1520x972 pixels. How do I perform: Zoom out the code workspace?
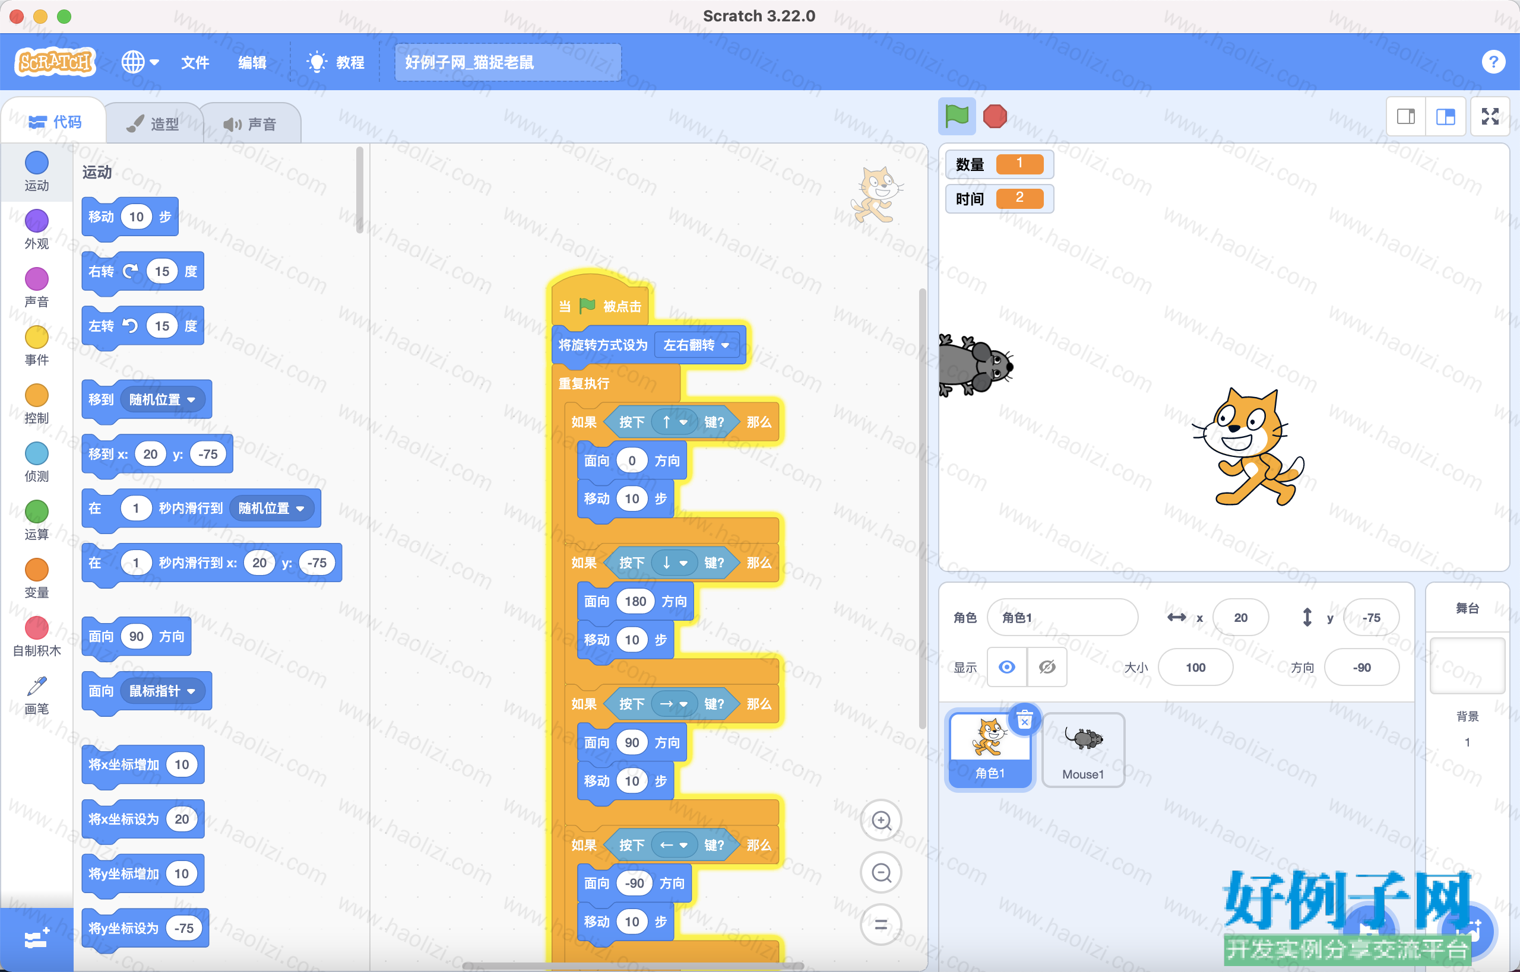(x=881, y=873)
